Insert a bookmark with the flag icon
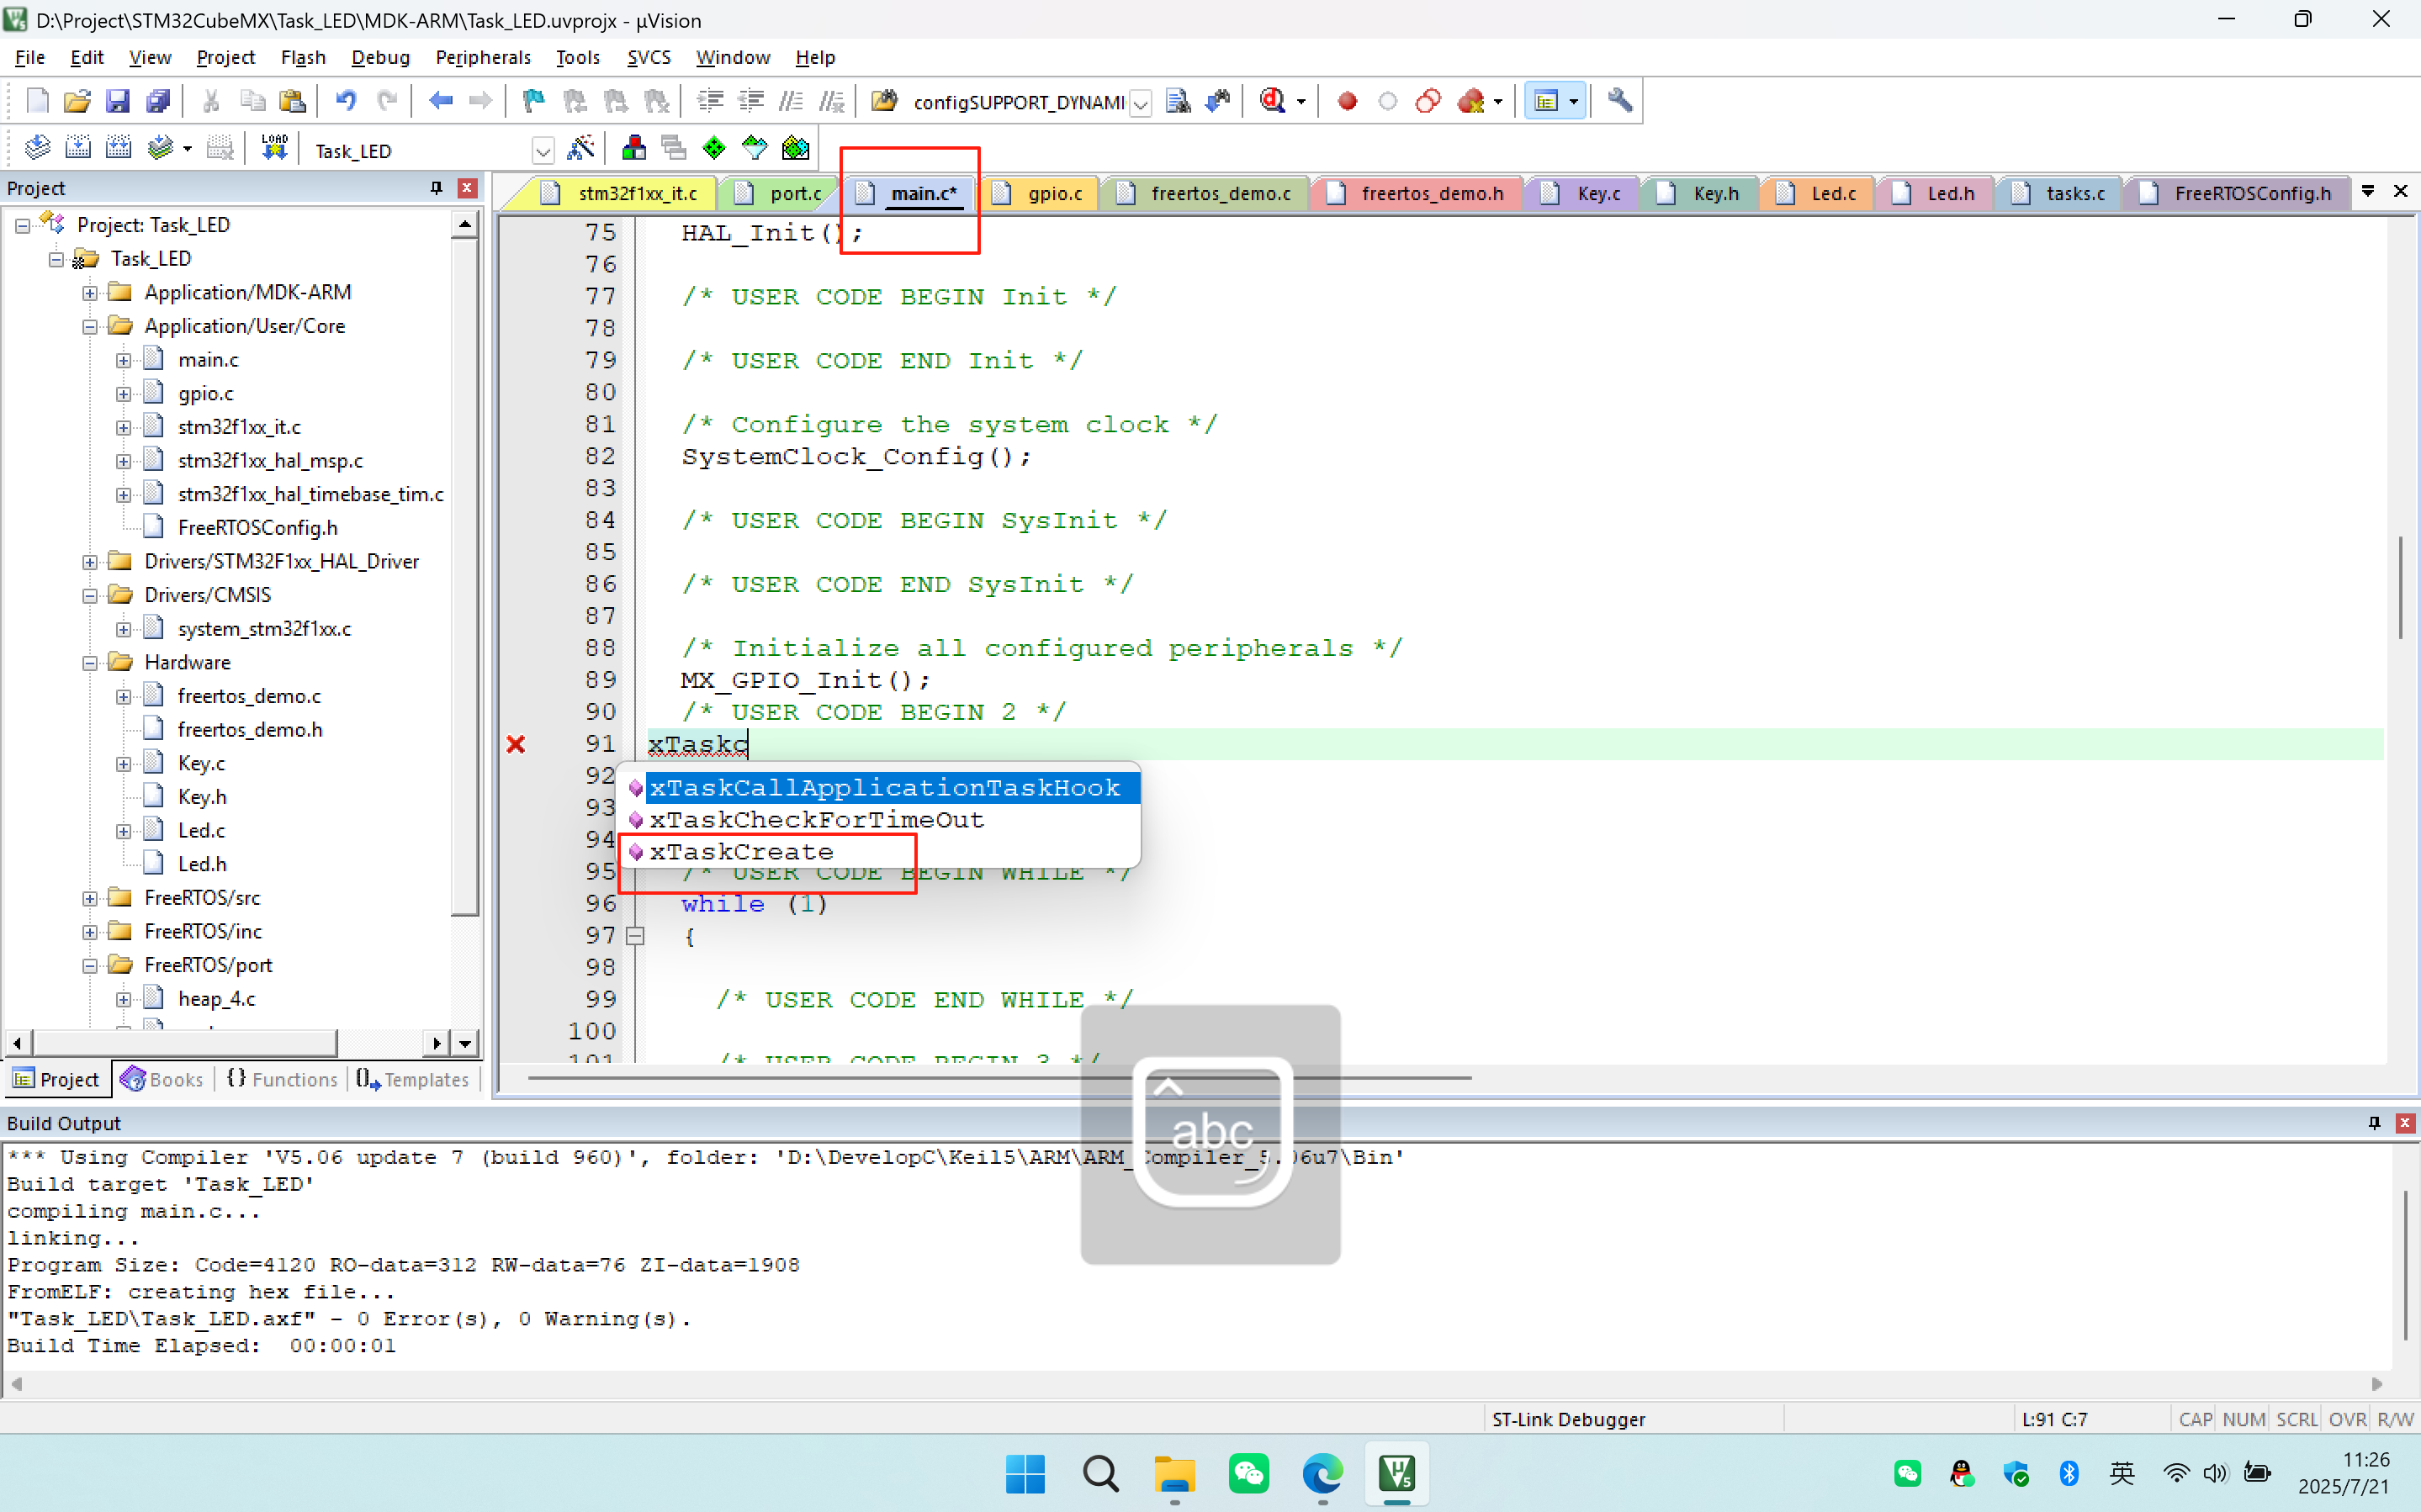This screenshot has width=2421, height=1512. (x=532, y=100)
